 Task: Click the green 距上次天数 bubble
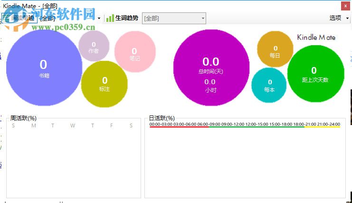point(315,74)
